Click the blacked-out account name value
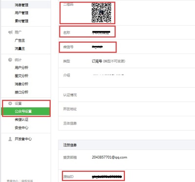The height and width of the screenshot is (182, 195). [x=101, y=32]
